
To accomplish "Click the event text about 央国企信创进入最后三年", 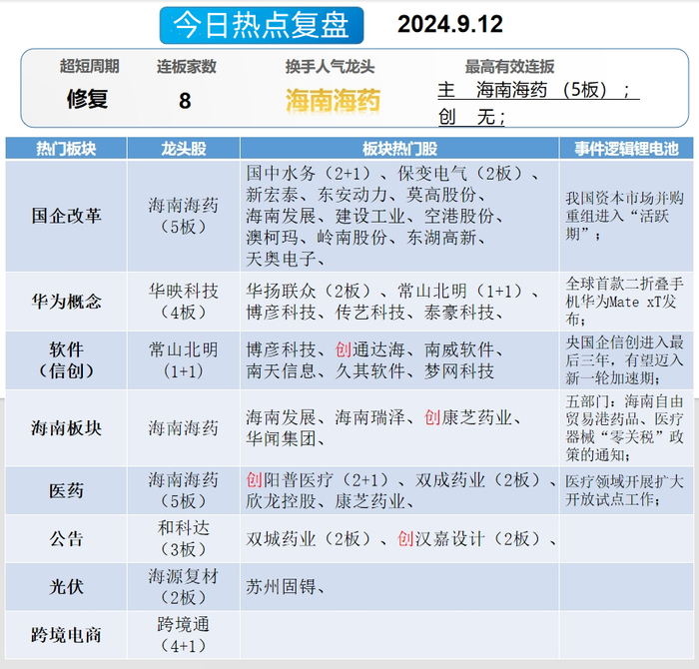I will (624, 360).
